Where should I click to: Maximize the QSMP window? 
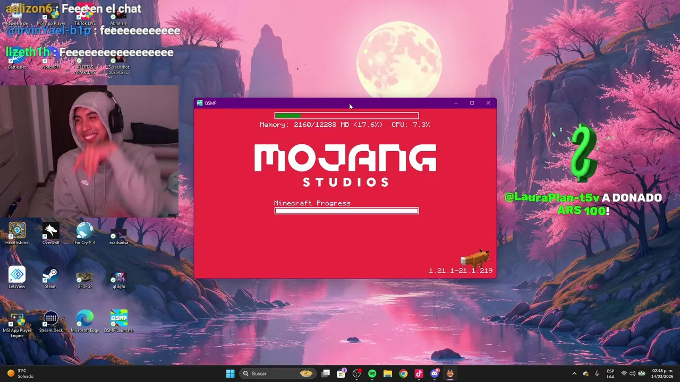click(x=472, y=103)
